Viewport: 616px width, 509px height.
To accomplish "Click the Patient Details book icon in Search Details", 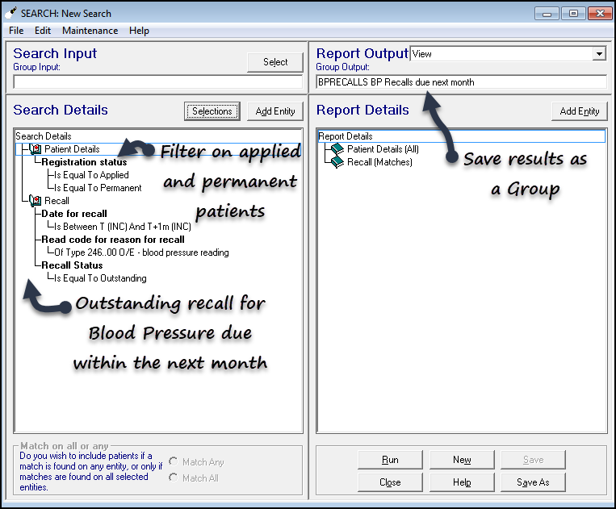I will tap(36, 149).
